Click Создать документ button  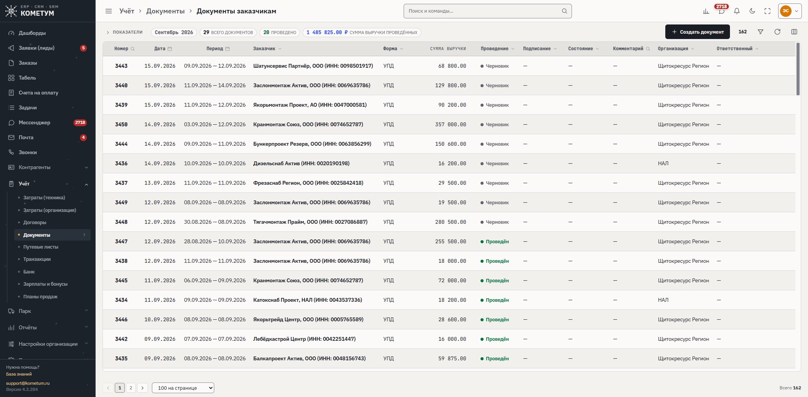697,32
